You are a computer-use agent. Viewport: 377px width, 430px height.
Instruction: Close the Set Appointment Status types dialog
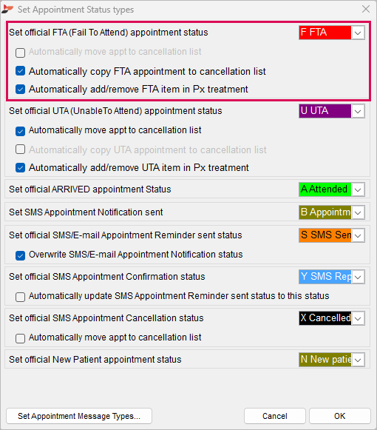[x=366, y=9]
